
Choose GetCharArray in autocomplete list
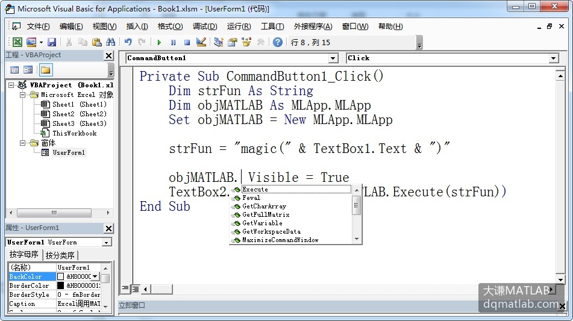pos(290,207)
